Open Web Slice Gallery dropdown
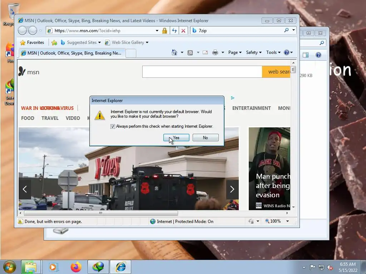Viewport: 366px width, 274px height. (127, 42)
